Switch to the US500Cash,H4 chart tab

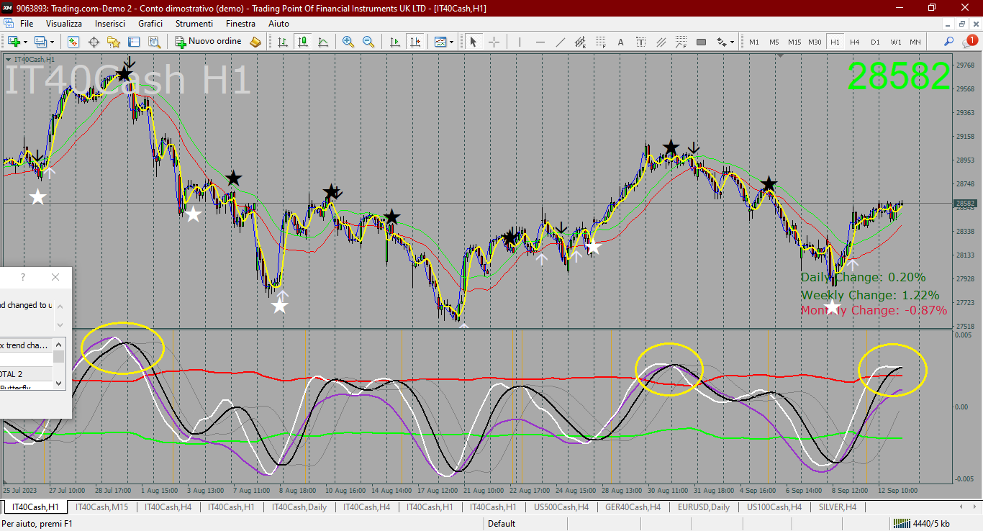(561, 507)
